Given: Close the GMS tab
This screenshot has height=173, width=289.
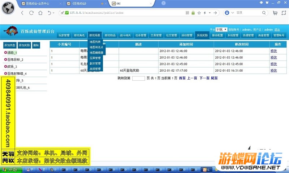Looking at the screenshot, I should (151, 4).
